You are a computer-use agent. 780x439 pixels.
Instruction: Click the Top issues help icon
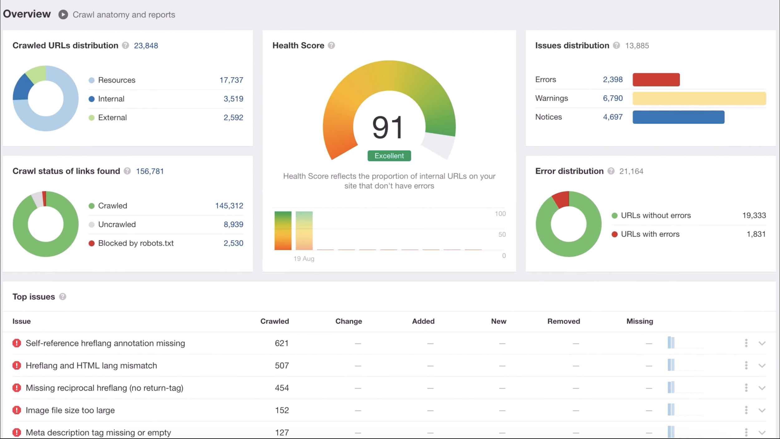(x=62, y=297)
